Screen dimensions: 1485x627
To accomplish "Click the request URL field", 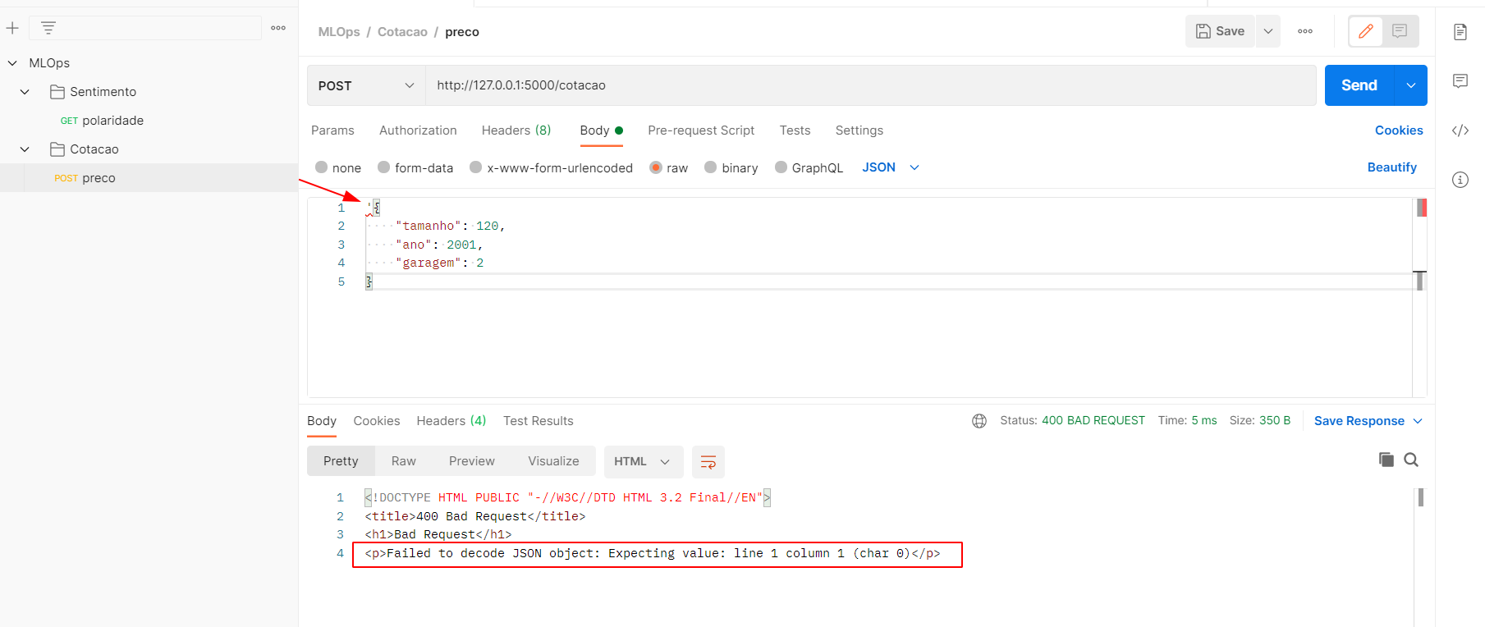I will [x=870, y=85].
